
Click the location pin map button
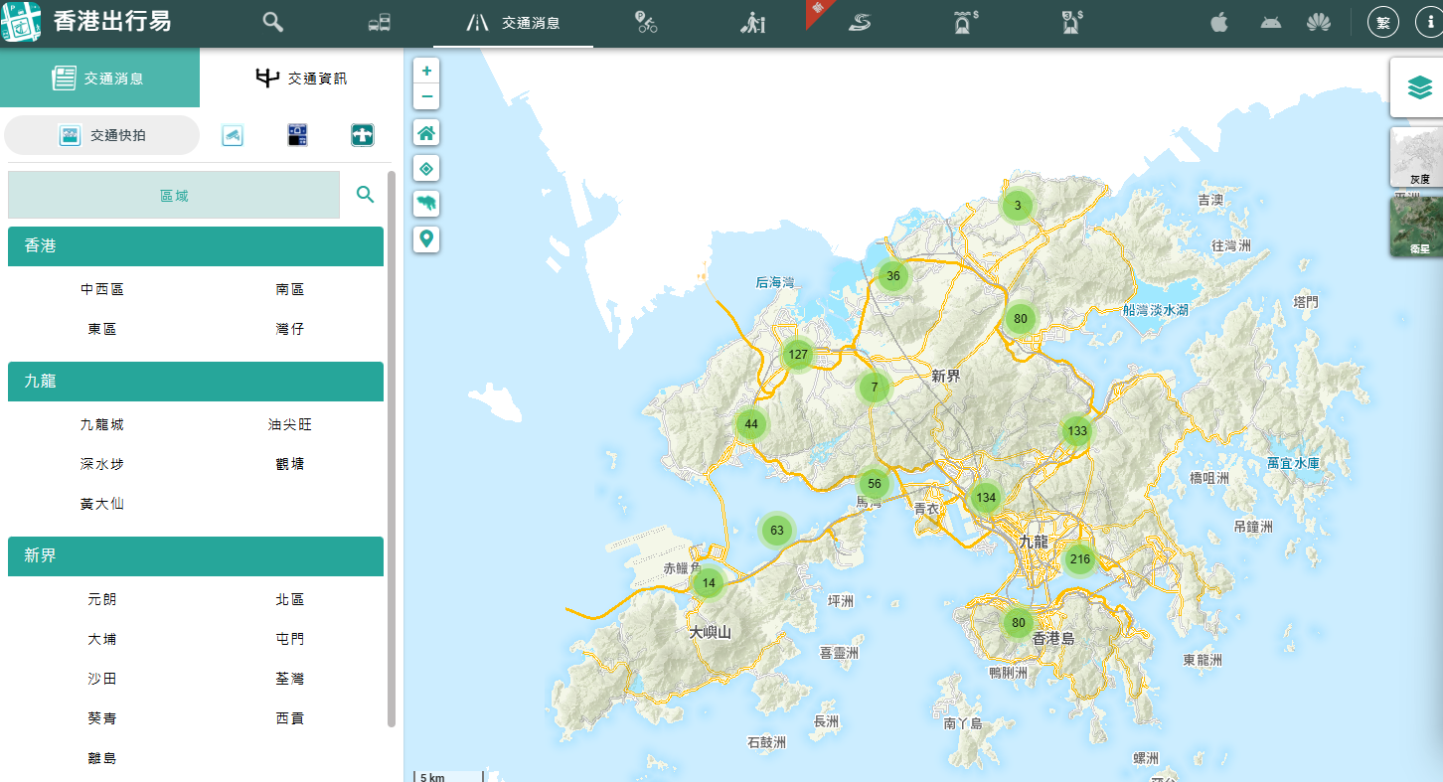426,239
